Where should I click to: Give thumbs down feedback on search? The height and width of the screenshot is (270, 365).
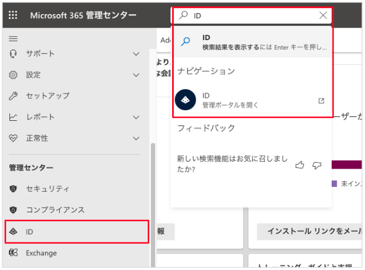317,165
